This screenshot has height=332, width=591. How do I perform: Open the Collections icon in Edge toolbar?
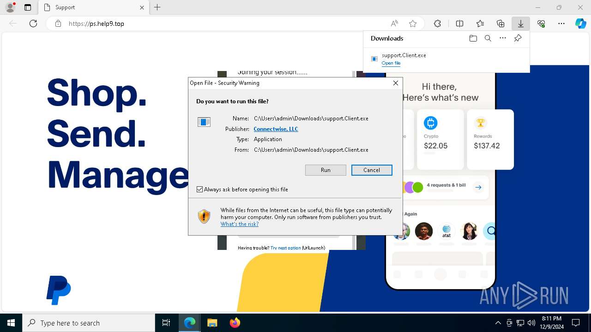tap(501, 24)
